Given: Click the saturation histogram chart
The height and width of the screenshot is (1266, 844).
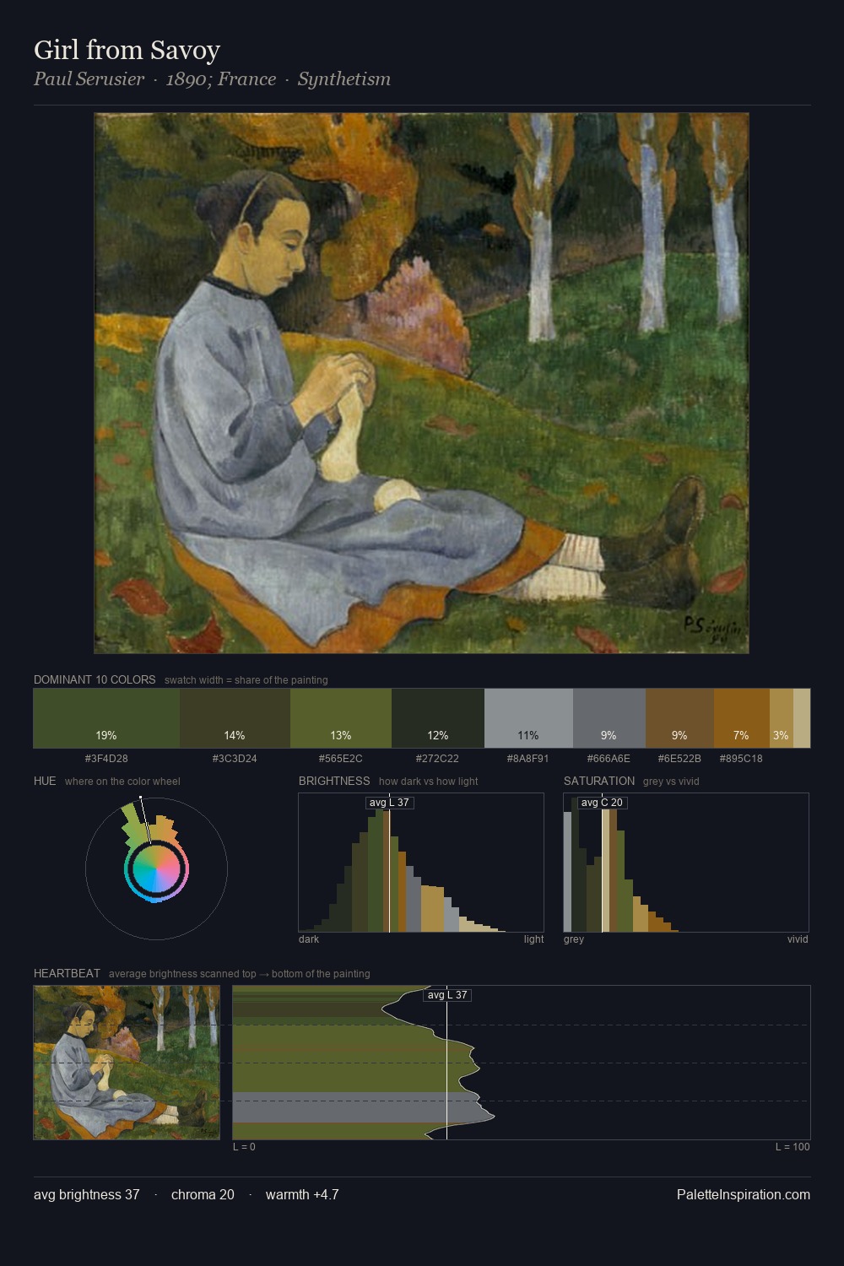Looking at the screenshot, I should pos(686,863).
